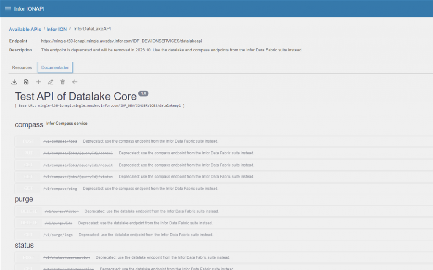This screenshot has width=433, height=270.
Task: Click the trash delete icon
Action: click(63, 82)
